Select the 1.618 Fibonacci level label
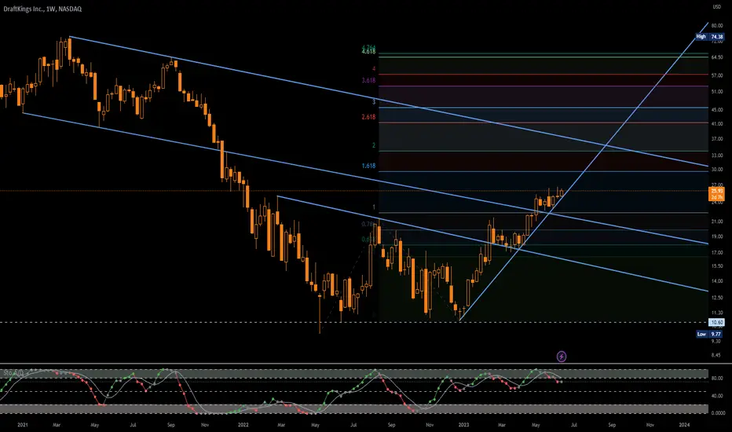Viewport: 732px width, 432px height. click(368, 166)
